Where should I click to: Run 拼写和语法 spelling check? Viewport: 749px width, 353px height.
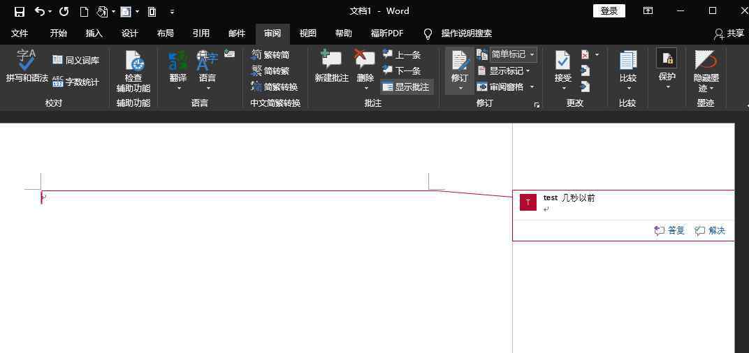tap(27, 67)
